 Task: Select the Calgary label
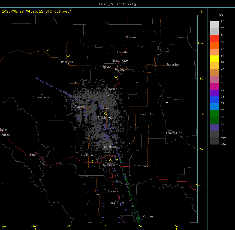point(109,165)
